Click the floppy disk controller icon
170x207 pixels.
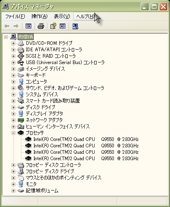coord(21,165)
